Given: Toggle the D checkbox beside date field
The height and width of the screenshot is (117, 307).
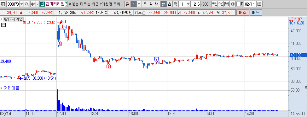Looking at the screenshot, I should tap(238, 4).
